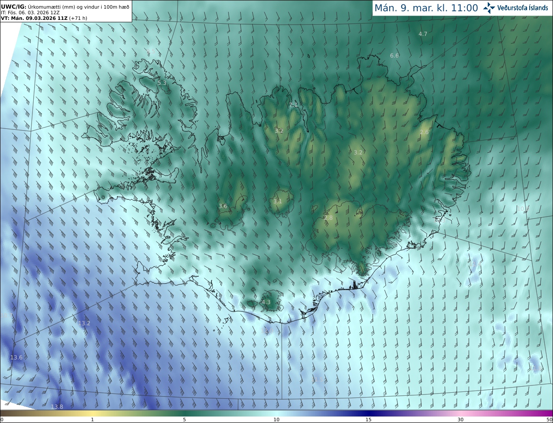Image resolution: width=553 pixels, height=423 pixels.
Task: Click the Veðurstofa Íslands logo icon
Action: point(489,8)
